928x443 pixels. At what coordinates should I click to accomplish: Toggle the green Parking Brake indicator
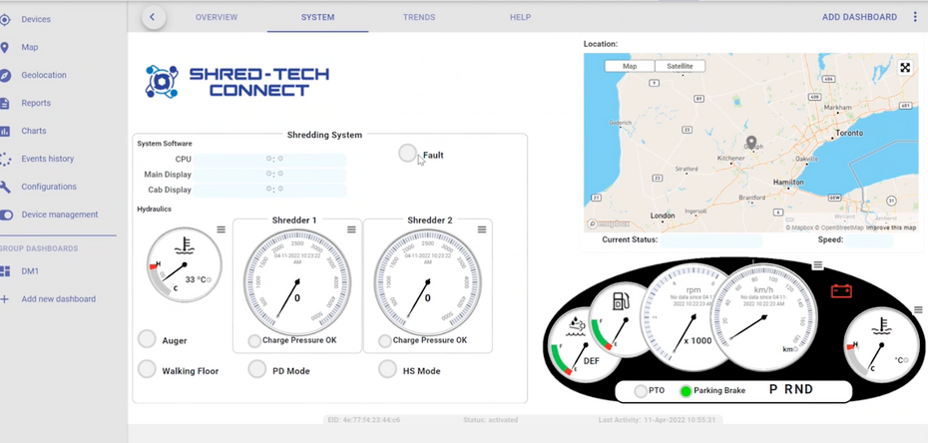[x=686, y=391]
